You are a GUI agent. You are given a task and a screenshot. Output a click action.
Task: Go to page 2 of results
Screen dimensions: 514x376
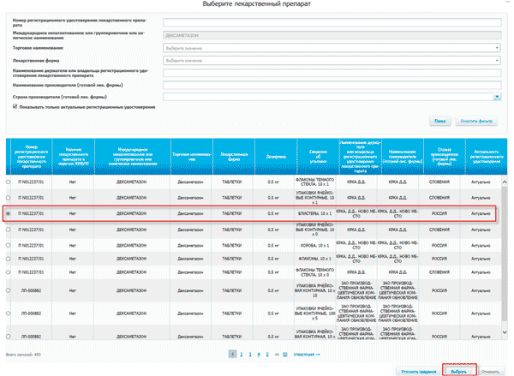tap(241, 353)
